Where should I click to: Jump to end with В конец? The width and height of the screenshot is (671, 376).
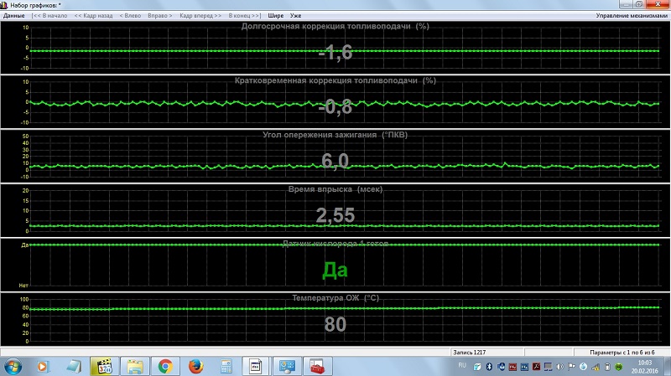(245, 16)
